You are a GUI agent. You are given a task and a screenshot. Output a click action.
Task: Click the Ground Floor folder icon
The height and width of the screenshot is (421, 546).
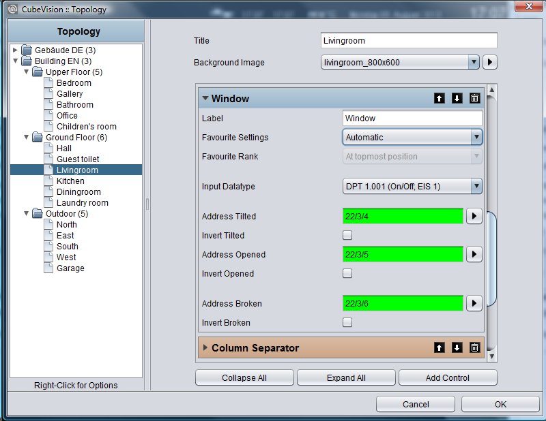coord(38,138)
